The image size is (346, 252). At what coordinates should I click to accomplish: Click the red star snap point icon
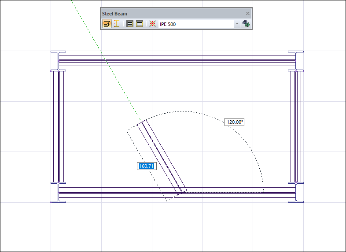click(x=152, y=24)
